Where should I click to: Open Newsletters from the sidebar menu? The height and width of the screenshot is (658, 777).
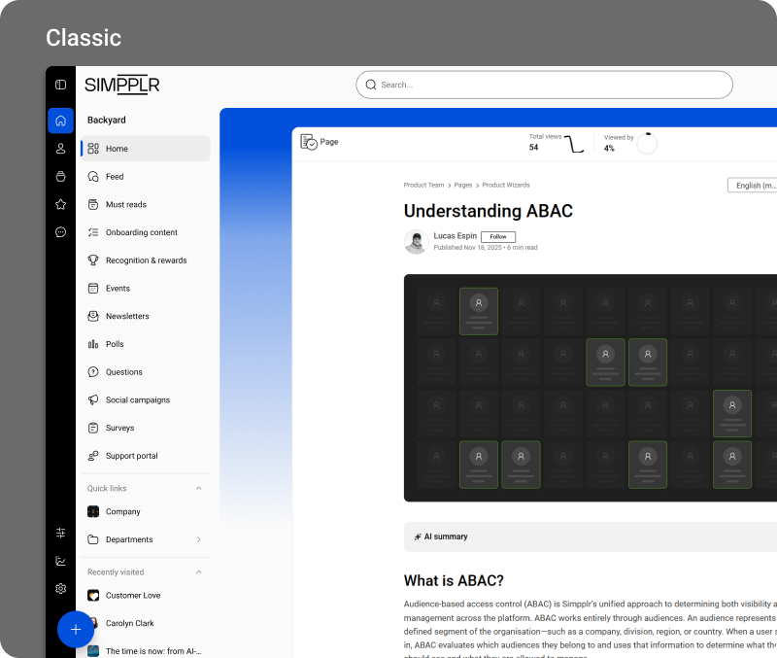point(126,316)
